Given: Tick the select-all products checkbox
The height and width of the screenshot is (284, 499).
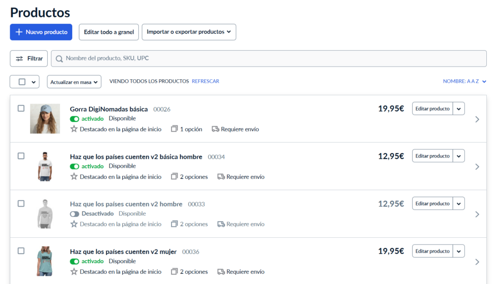Looking at the screenshot, I should pyautogui.click(x=22, y=82).
